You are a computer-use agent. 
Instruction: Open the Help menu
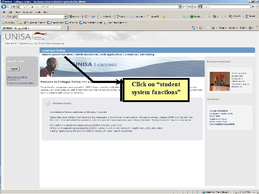(46, 12)
